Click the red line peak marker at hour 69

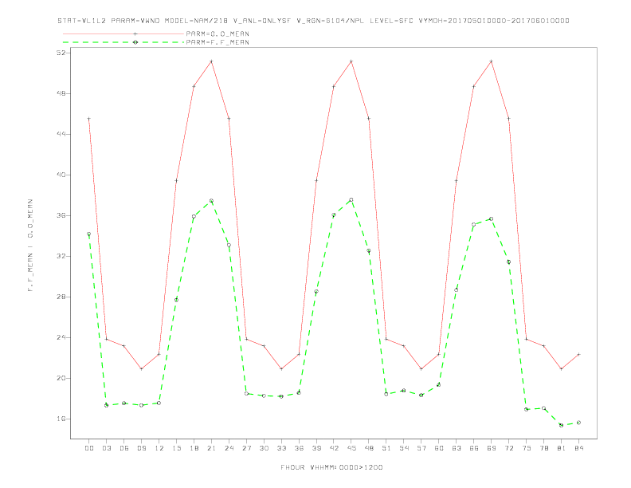[492, 61]
